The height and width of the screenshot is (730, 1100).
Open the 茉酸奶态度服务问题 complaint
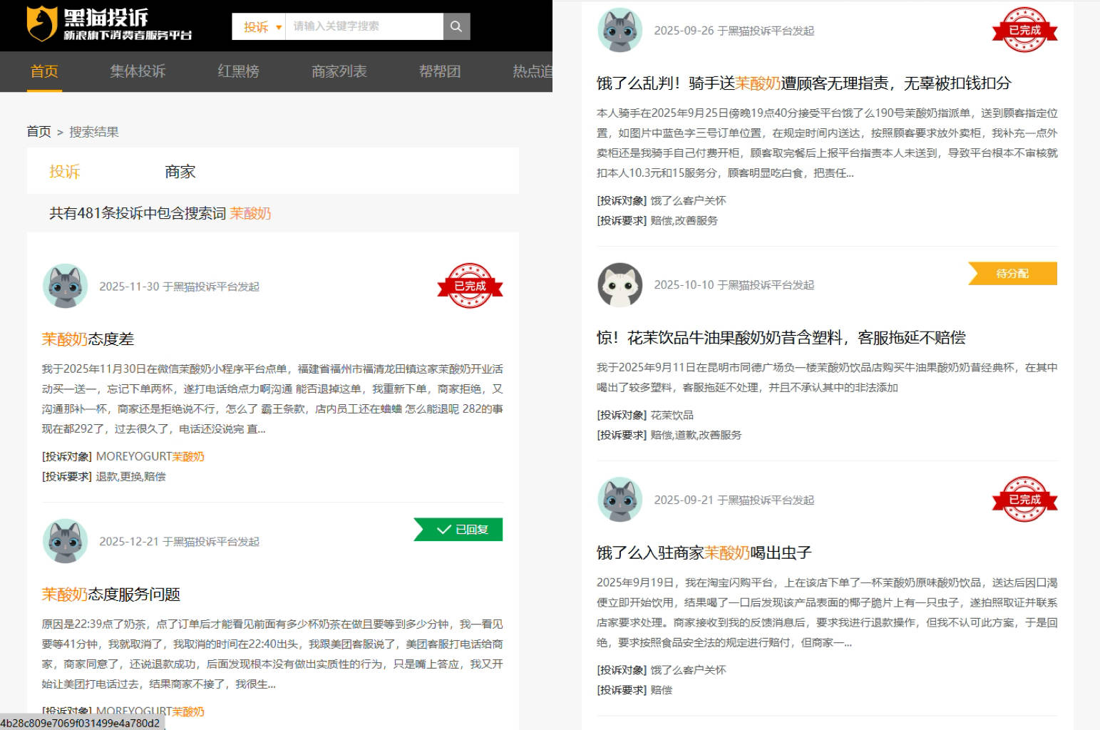(x=110, y=595)
